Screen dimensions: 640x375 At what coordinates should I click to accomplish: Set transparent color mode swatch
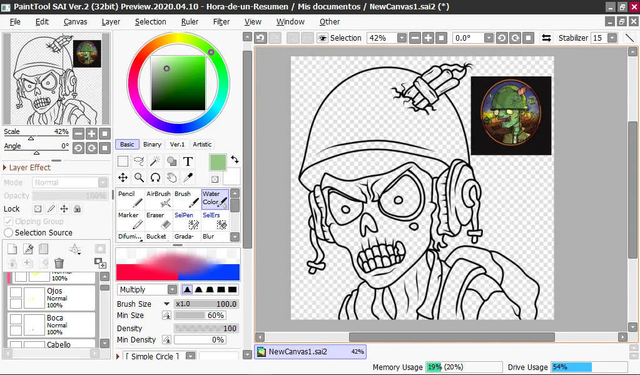point(215,179)
